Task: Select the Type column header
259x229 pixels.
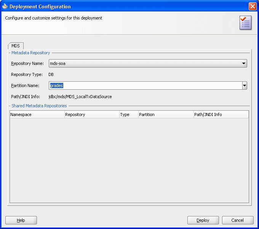Action: coord(129,114)
